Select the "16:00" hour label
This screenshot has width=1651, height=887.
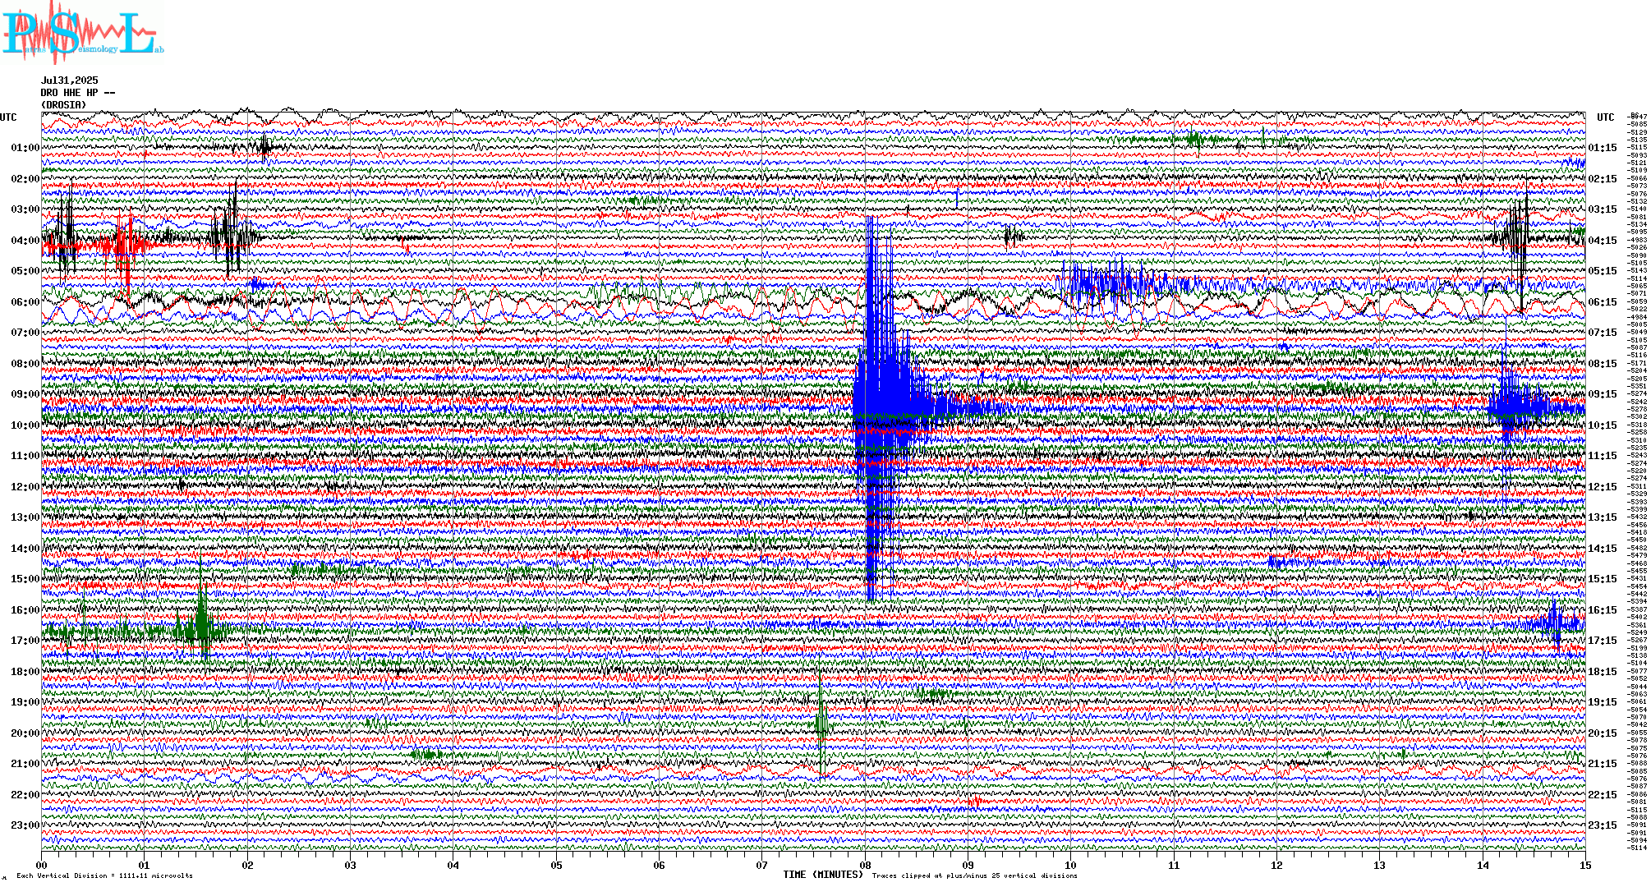tap(25, 610)
